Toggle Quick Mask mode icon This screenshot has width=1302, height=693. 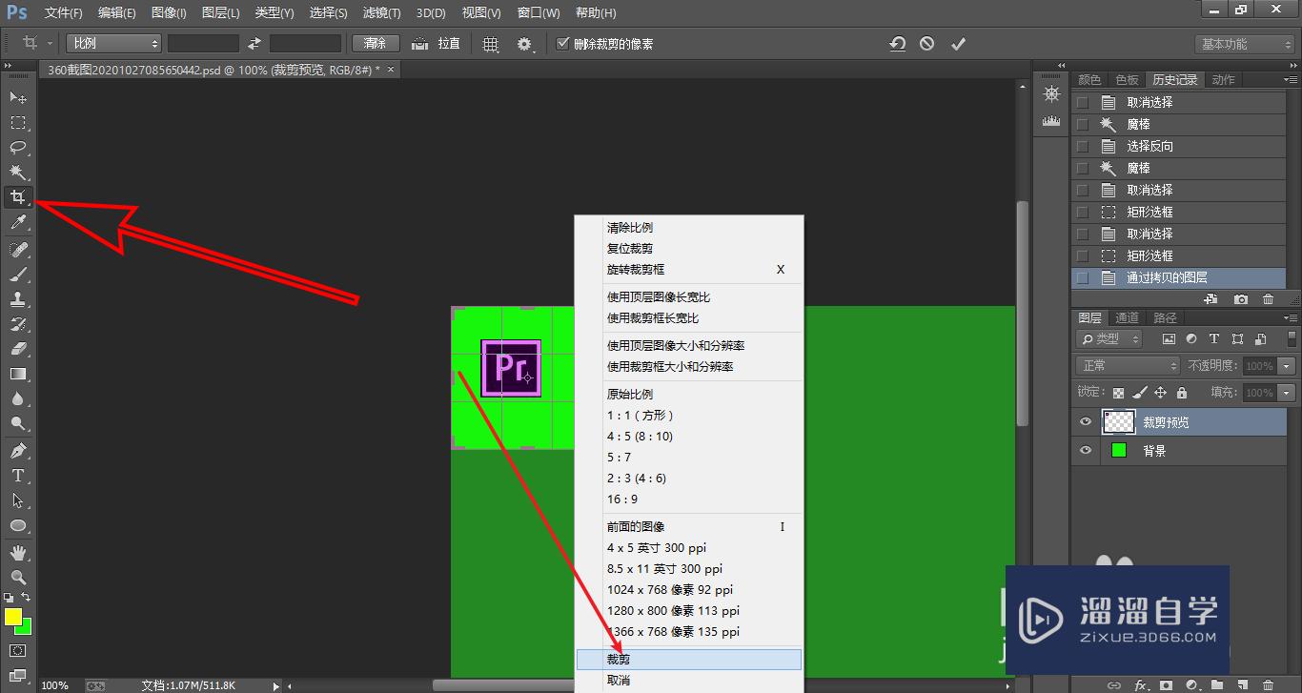click(x=18, y=650)
